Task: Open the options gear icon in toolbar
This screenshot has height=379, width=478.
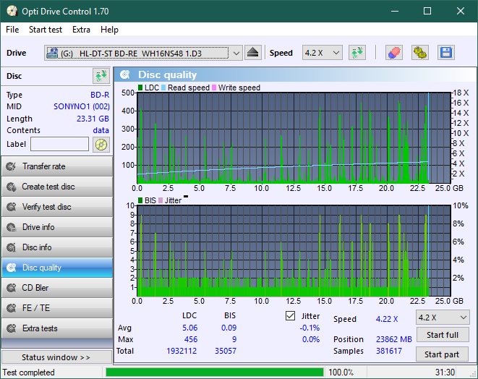Action: (x=419, y=53)
